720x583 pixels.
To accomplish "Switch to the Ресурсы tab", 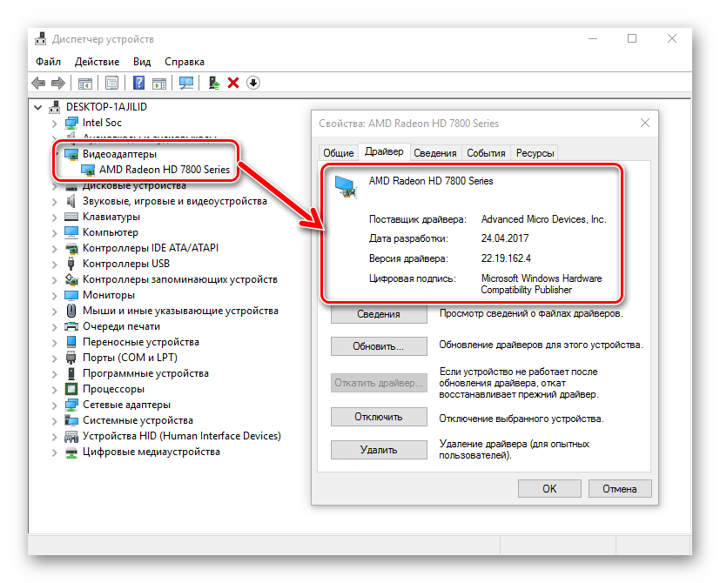I will coord(535,153).
